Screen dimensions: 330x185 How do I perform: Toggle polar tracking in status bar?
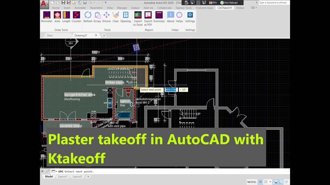point(286,182)
